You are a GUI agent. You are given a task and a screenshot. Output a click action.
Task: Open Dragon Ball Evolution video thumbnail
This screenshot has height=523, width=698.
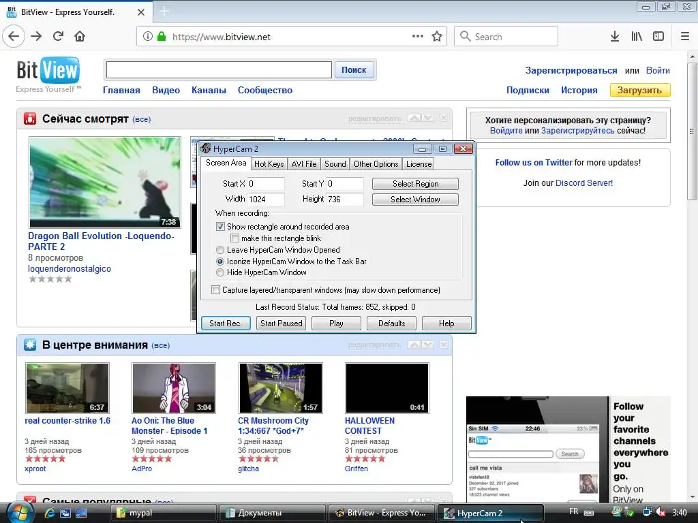tap(105, 183)
